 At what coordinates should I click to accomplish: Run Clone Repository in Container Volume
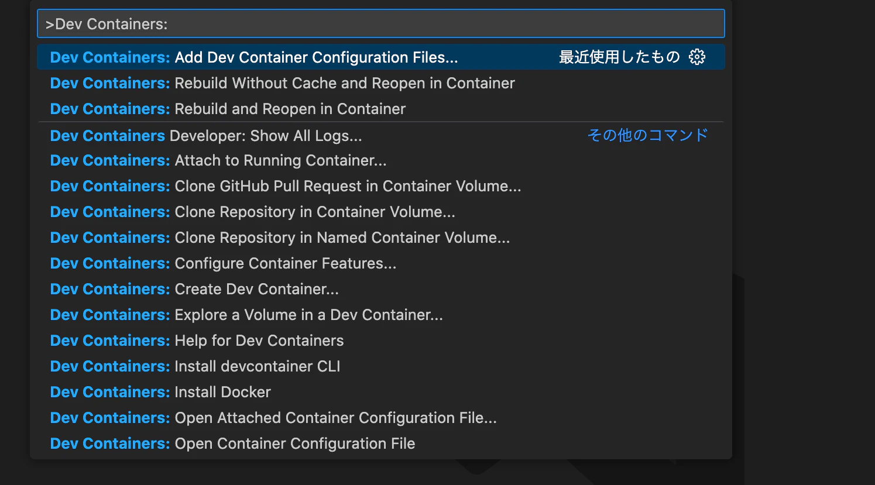click(x=381, y=212)
